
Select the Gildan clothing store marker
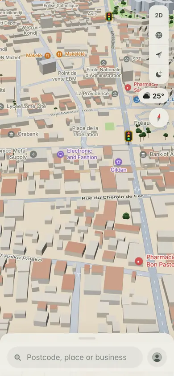point(118,162)
